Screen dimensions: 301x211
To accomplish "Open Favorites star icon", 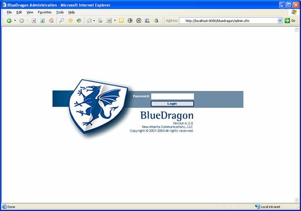I will click(x=71, y=20).
